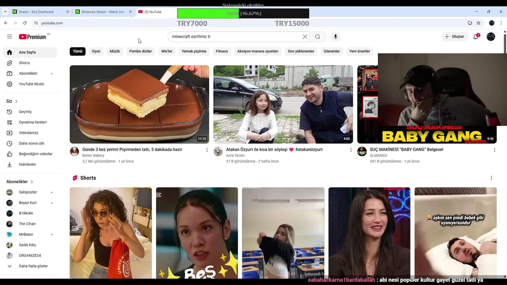Open YouTube Music in sidebar
The height and width of the screenshot is (285, 507).
(30, 84)
